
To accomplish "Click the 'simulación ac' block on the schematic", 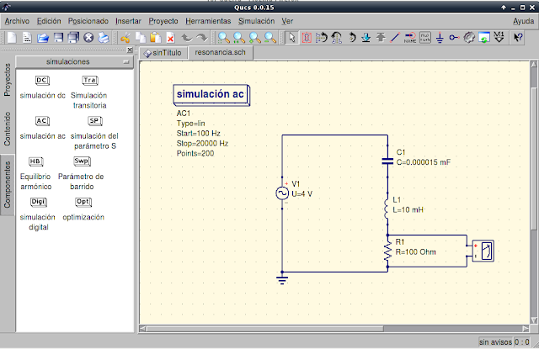I will click(x=213, y=94).
